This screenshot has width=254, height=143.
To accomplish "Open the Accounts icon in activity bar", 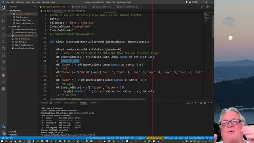I will [x=3, y=126].
